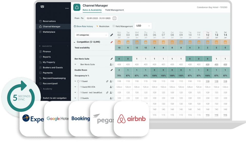This screenshot has width=246, height=142.
Task: Open Academy in sidebar
Action: pos(47,89)
